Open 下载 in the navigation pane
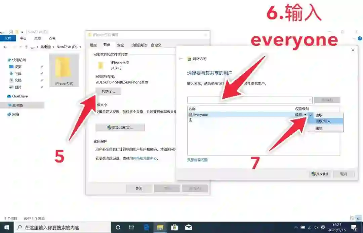Screen dimensions: 363x233 click(x=17, y=73)
